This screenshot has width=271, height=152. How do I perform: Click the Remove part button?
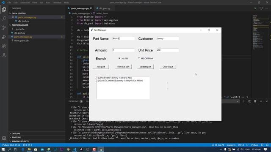point(123,67)
